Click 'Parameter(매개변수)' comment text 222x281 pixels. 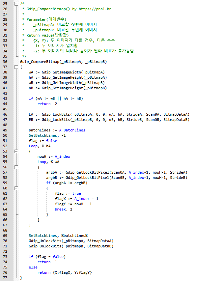tap(46, 19)
